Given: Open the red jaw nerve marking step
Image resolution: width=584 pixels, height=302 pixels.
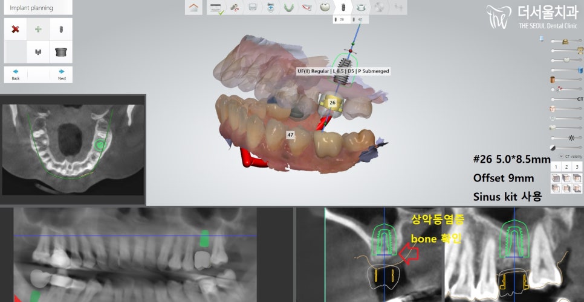Looking at the screenshot, I should (x=307, y=7).
